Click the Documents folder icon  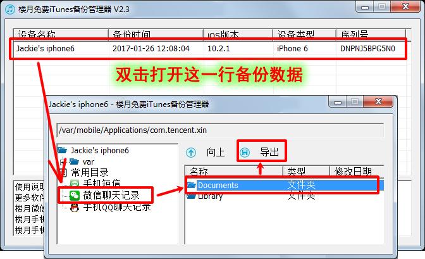pos(192,185)
